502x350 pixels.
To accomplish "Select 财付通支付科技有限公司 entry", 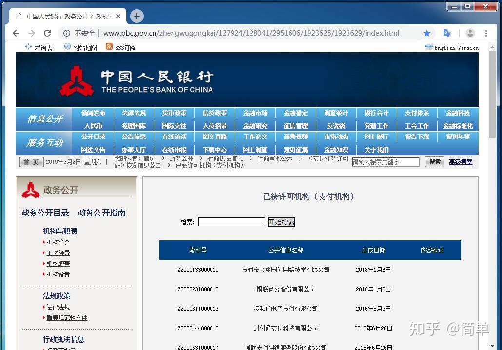I will (x=286, y=328).
